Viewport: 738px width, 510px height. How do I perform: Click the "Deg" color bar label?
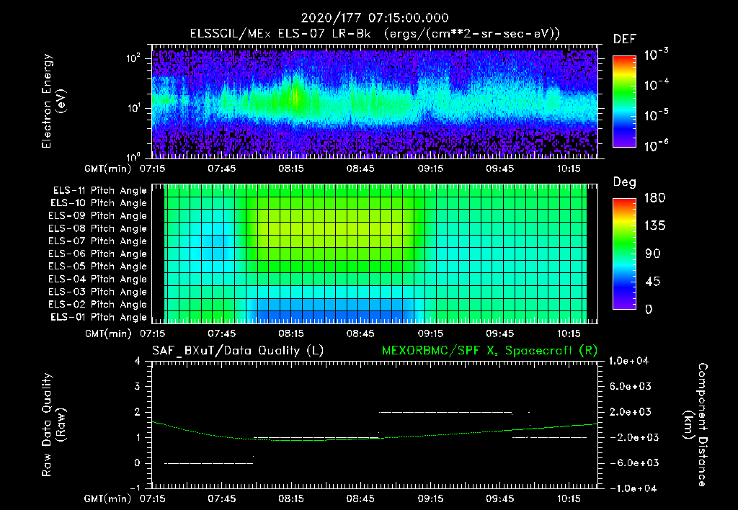tap(625, 182)
